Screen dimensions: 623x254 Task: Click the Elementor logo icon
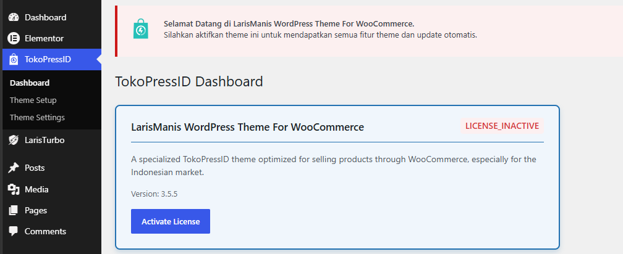pyautogui.click(x=14, y=38)
